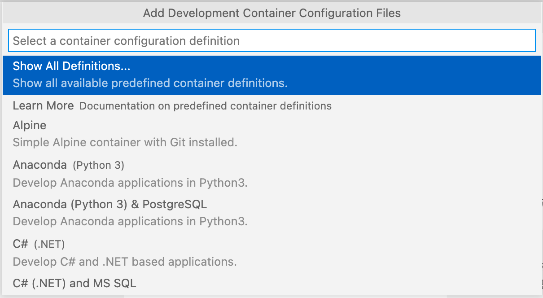Select the Anaconda (Python 3) definition
This screenshot has height=298, width=543.
click(x=40, y=165)
